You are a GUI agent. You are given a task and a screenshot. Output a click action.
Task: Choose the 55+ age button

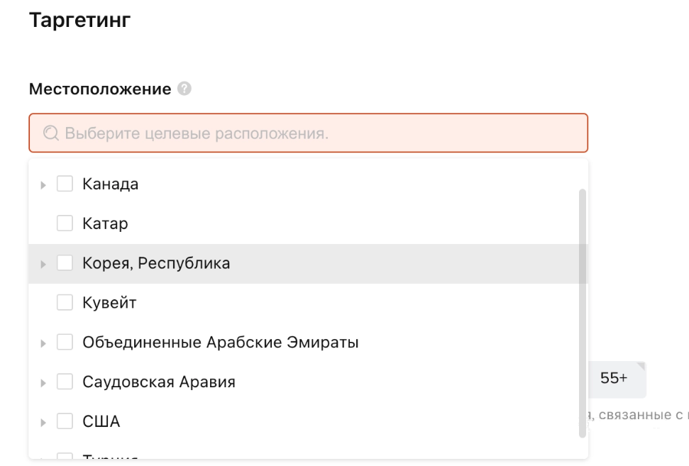coord(614,379)
